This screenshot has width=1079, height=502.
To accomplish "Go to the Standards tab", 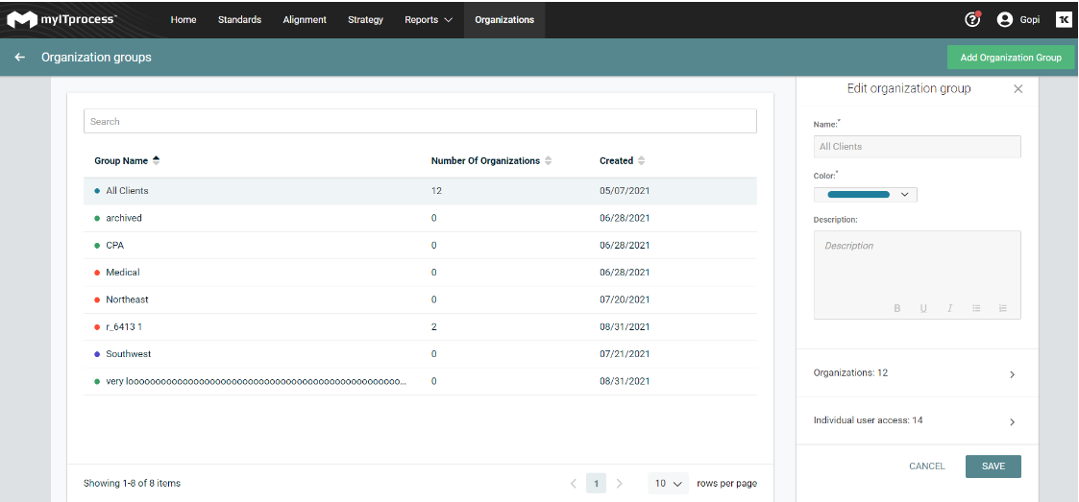I will (239, 19).
